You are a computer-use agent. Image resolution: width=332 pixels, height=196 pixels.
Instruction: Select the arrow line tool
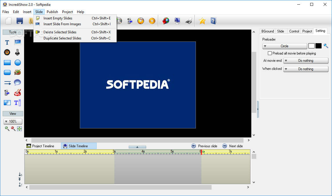tap(8, 83)
